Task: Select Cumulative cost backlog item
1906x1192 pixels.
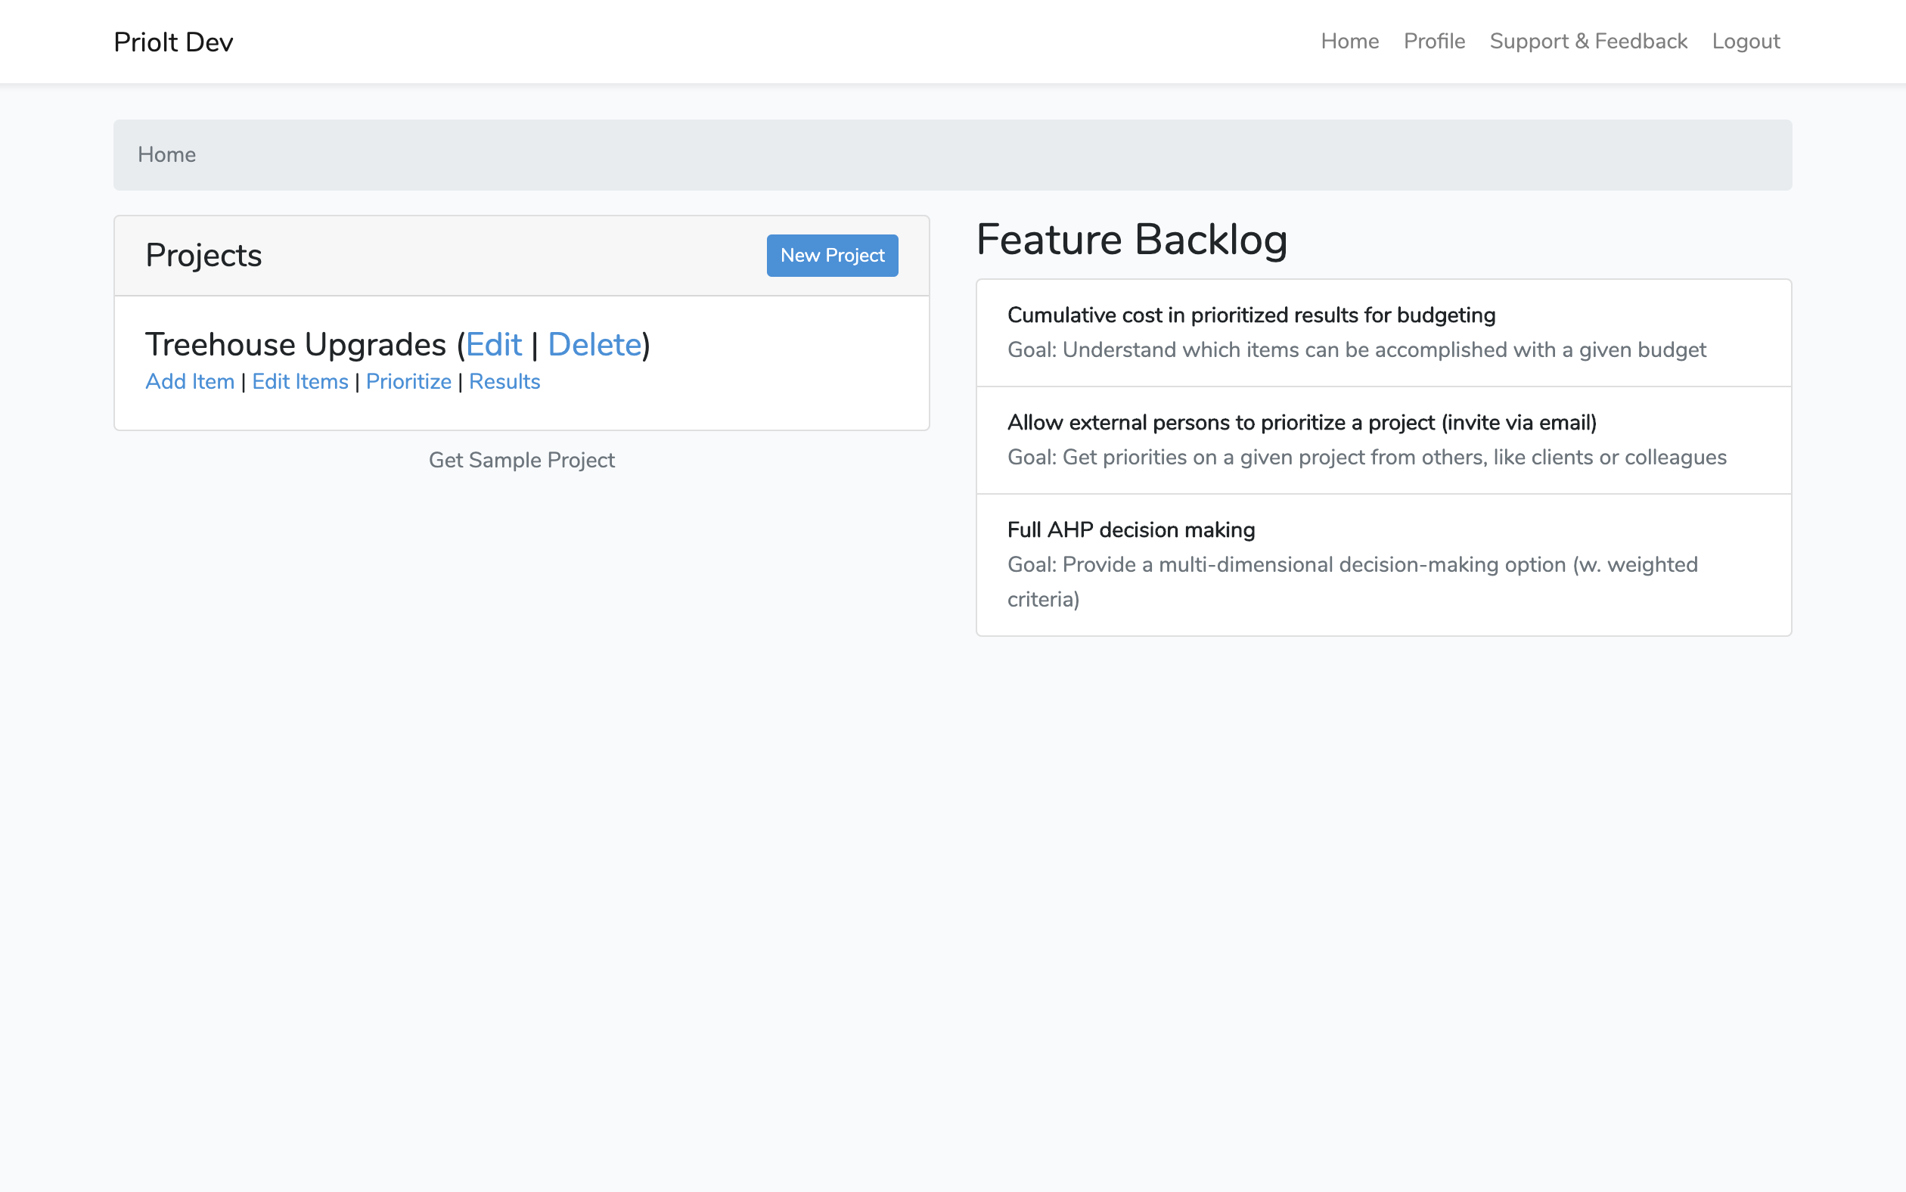Action: pos(1250,315)
